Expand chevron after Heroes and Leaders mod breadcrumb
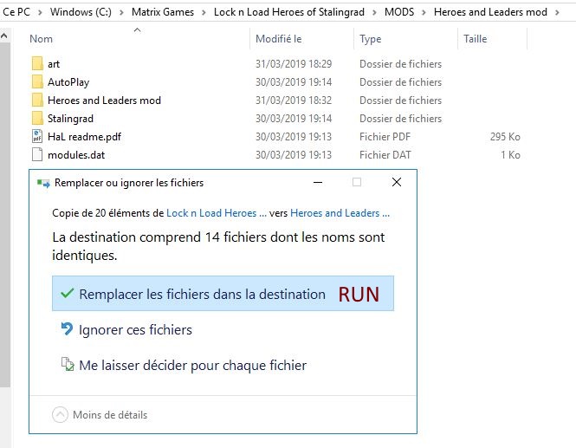 tap(557, 12)
